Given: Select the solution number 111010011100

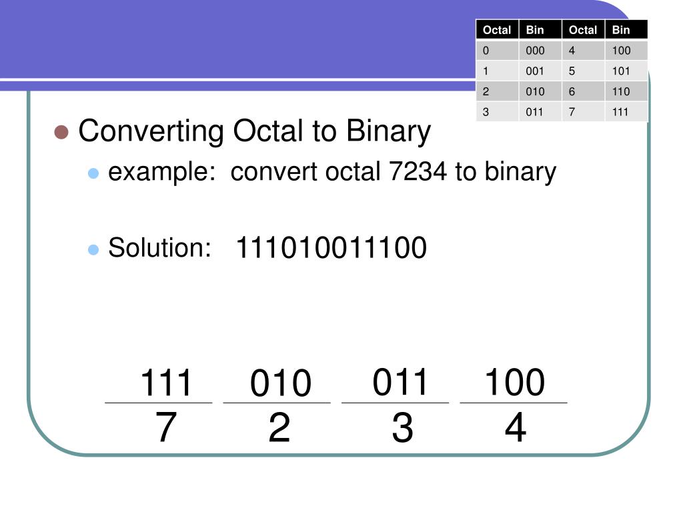Looking at the screenshot, I should [x=331, y=248].
